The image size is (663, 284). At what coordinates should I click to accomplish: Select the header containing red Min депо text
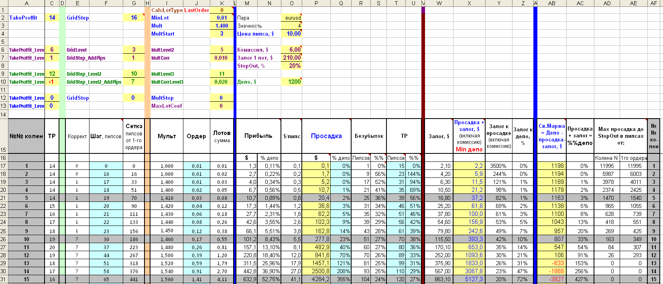(469, 136)
